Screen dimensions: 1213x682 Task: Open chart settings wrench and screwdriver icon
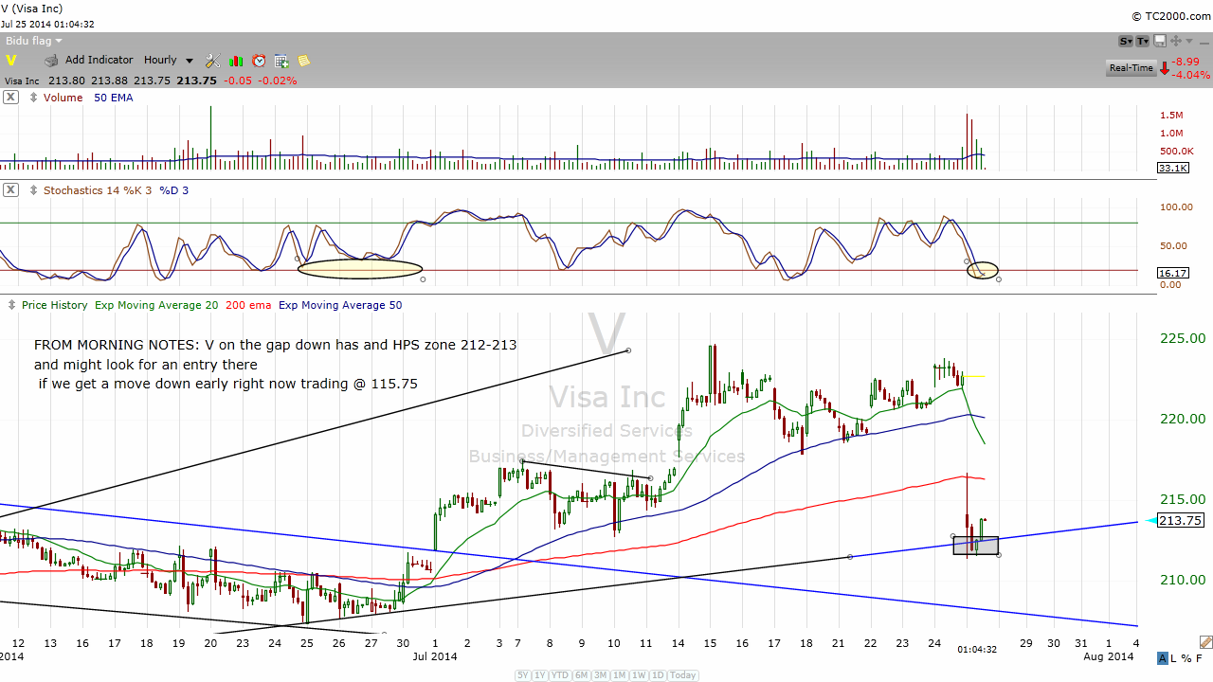tap(212, 61)
